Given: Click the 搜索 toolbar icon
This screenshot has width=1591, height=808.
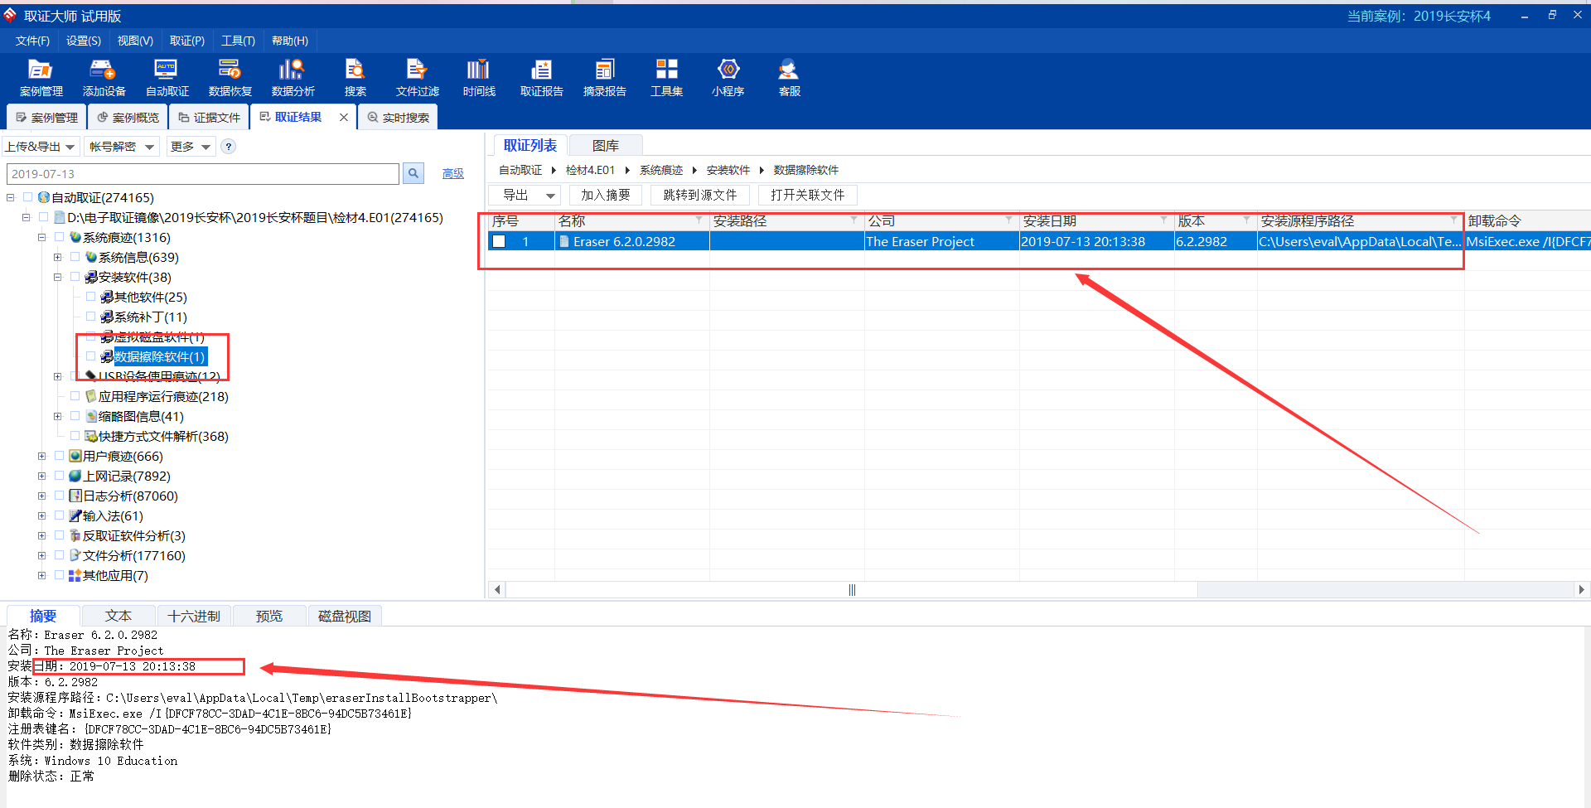Looking at the screenshot, I should (x=355, y=78).
